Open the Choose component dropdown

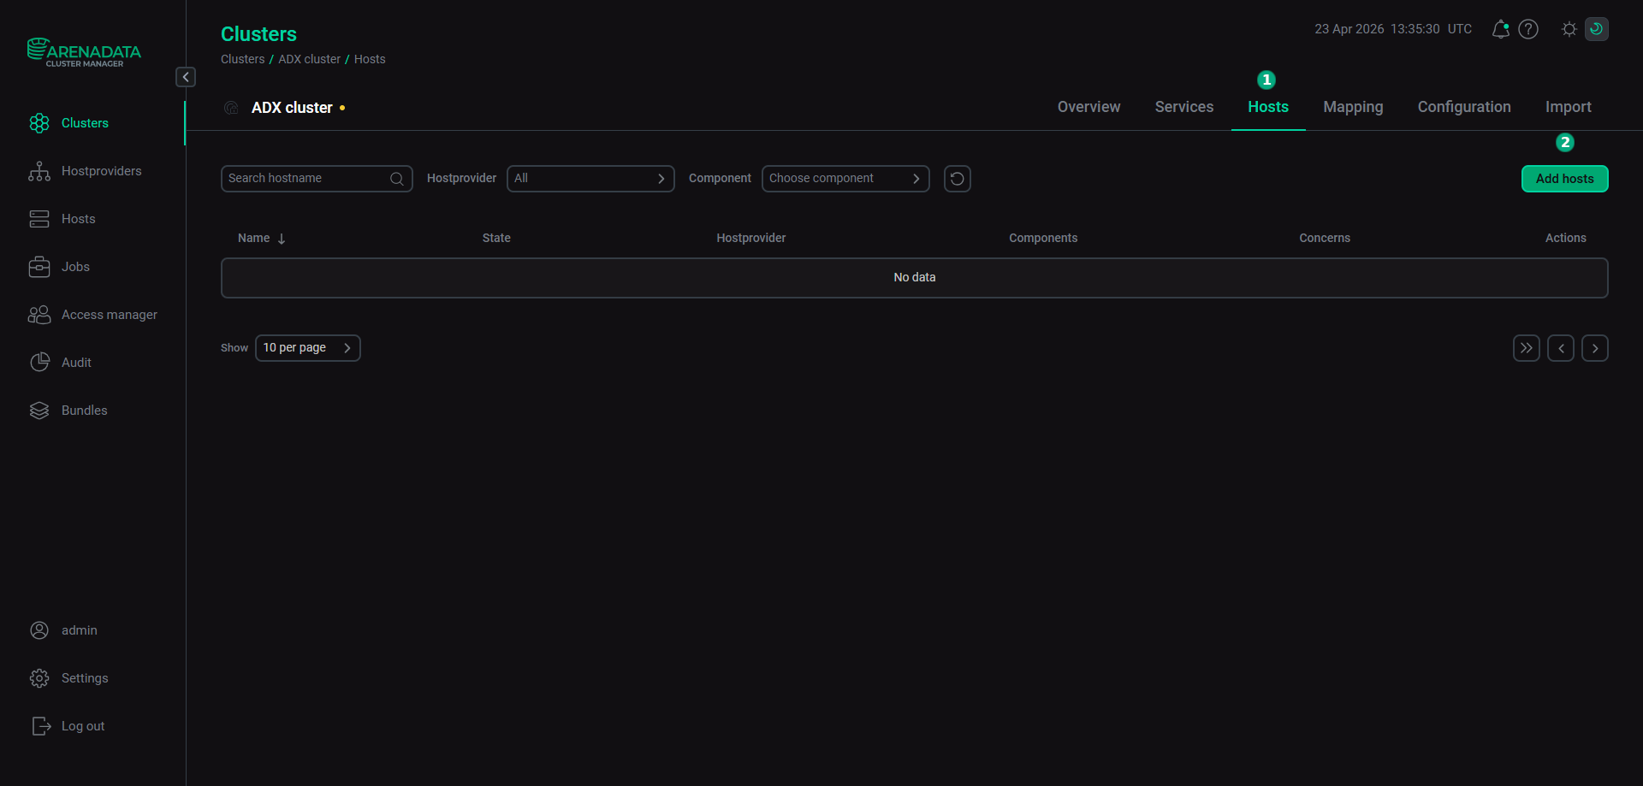[845, 179]
